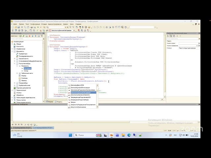This screenshot has width=211, height=158.
Task: Click the procedure icon left of the ЗаполнитьДанныеНаСервере combo
Action: (50, 31)
